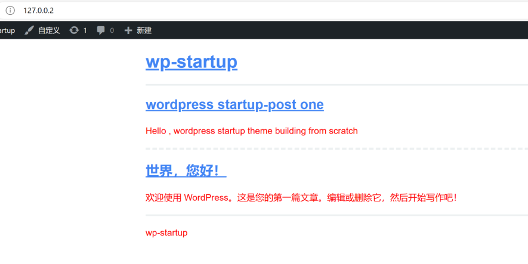Screen dimensions: 528x264
Task: Open the wp-startup site title link
Action: tap(192, 62)
